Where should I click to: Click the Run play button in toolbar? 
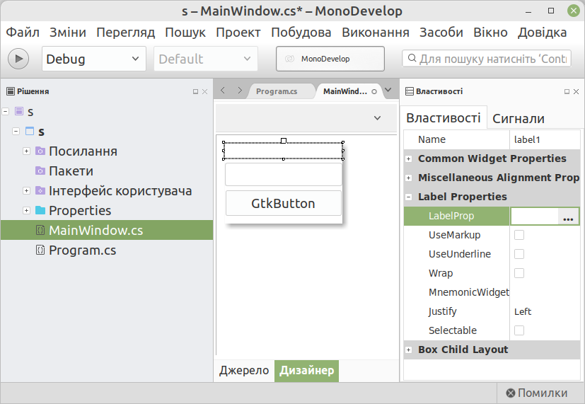click(x=18, y=59)
